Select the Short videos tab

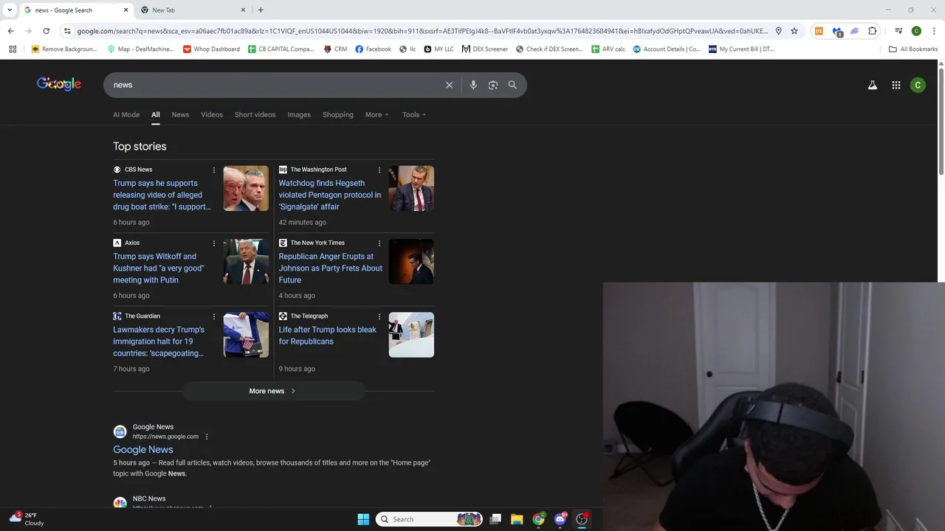(255, 114)
